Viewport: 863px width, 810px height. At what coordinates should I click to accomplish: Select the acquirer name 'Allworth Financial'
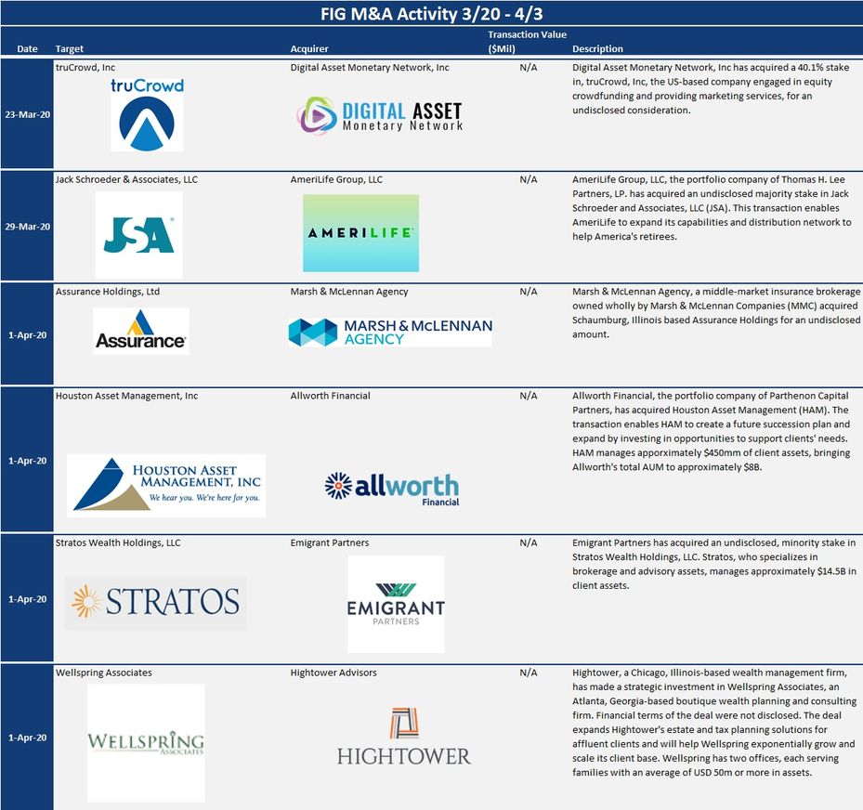tap(330, 396)
